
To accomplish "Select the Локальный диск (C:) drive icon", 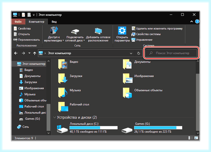I will click(x=62, y=128).
